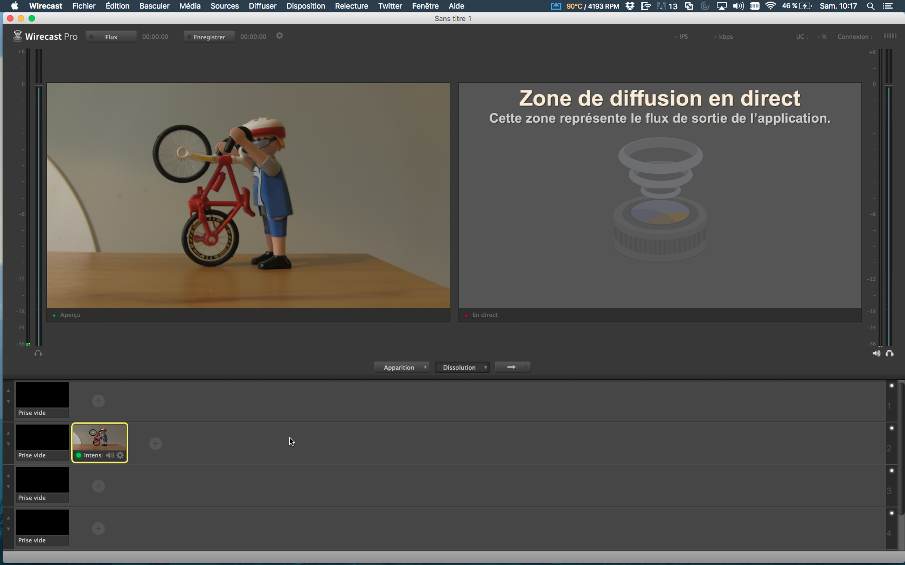Click the gear icon on Intensi shot
This screenshot has width=905, height=565.
click(x=120, y=455)
